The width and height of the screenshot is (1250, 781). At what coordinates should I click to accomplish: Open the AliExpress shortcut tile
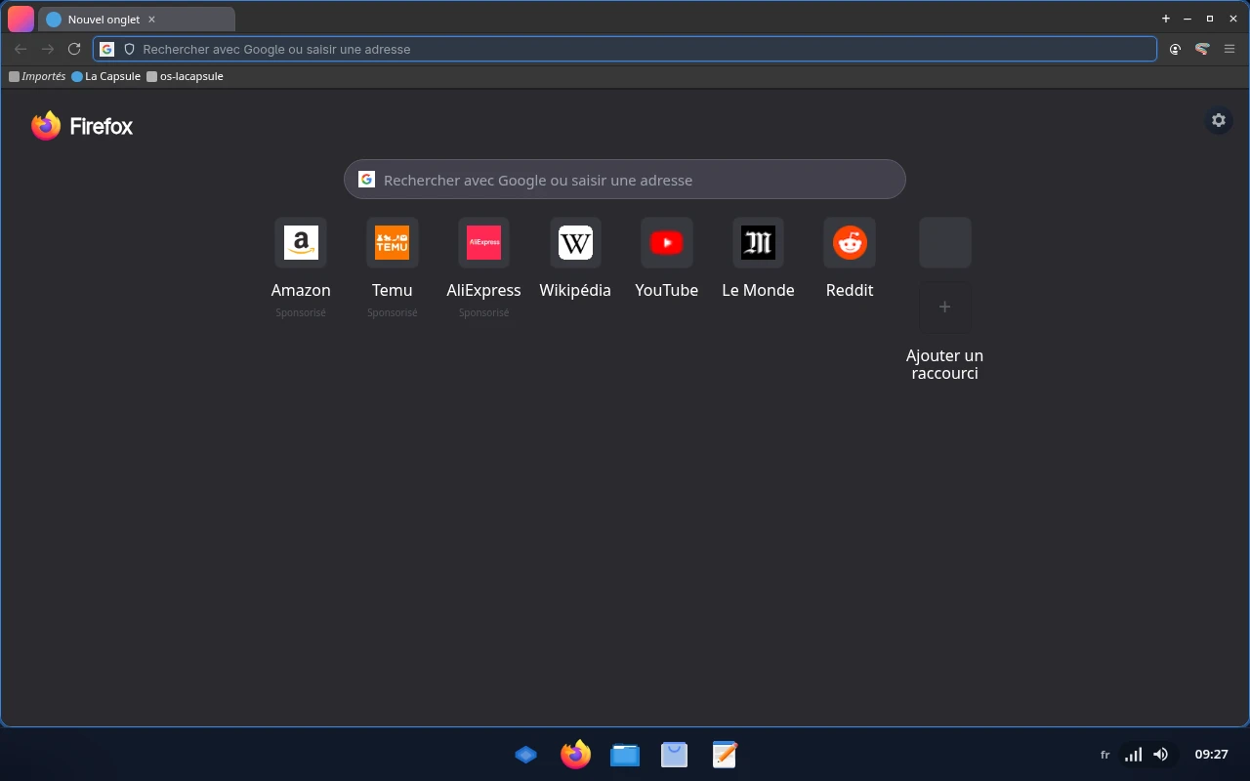point(483,243)
